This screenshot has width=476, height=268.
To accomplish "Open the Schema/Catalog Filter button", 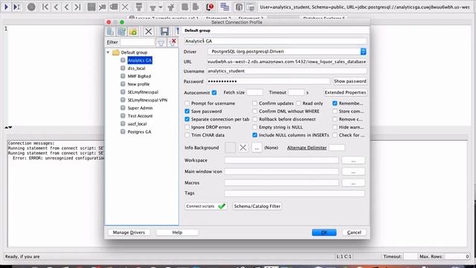I will click(x=257, y=206).
